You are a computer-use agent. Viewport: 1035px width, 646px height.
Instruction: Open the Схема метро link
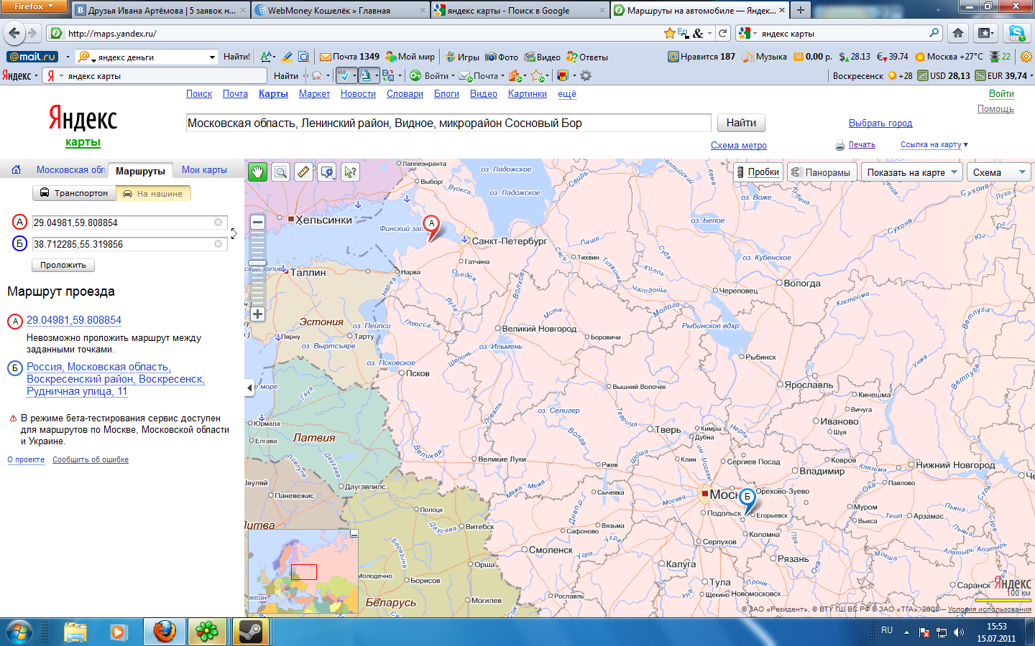point(739,146)
